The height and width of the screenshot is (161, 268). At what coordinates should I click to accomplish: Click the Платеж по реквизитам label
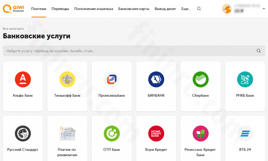click(67, 152)
